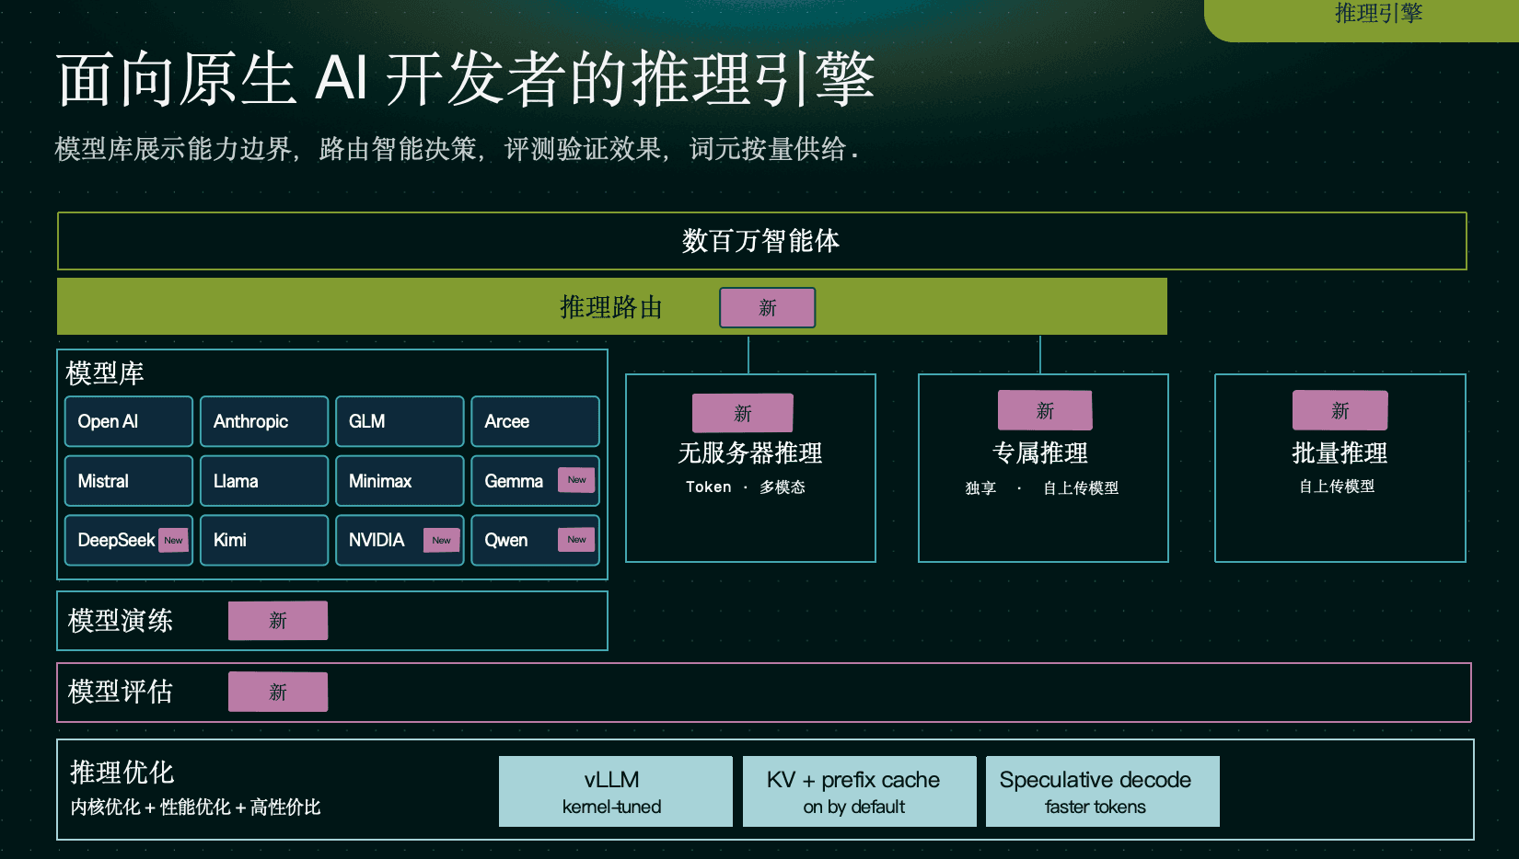Click the Token · 多模态 subtitle
The image size is (1519, 859).
(x=746, y=487)
